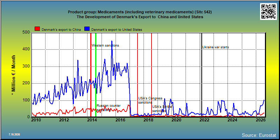Click the QR code image
Viewport: 280px width, 140px height.
pyautogui.click(x=268, y=12)
